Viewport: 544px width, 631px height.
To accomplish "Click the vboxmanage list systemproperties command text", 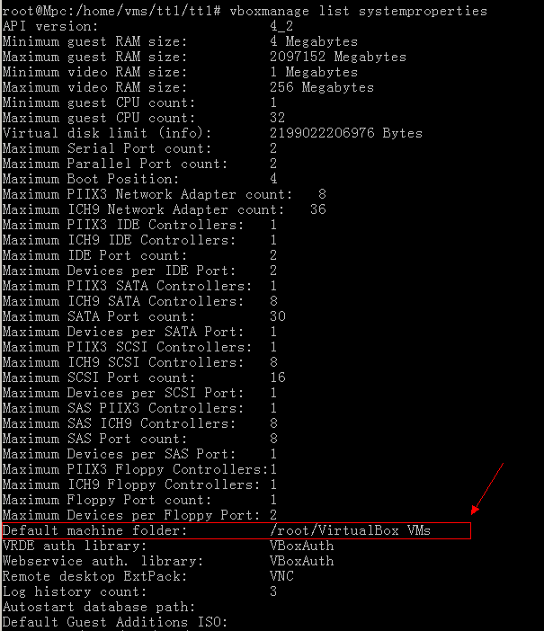I will (x=358, y=11).
